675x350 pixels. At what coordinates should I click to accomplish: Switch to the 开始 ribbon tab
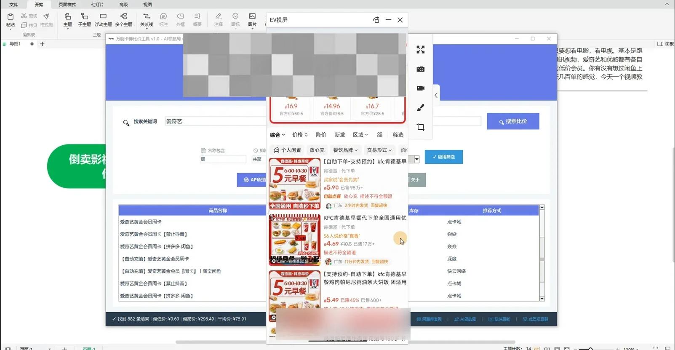tap(39, 5)
